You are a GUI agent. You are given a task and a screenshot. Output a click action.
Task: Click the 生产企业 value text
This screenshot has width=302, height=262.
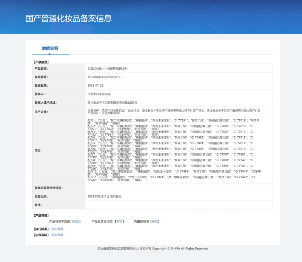pyautogui.click(x=174, y=112)
